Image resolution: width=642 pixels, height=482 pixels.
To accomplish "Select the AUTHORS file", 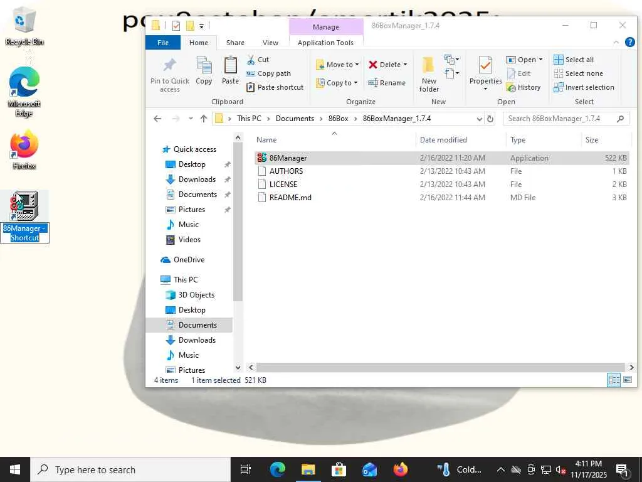I will click(441, 171).
